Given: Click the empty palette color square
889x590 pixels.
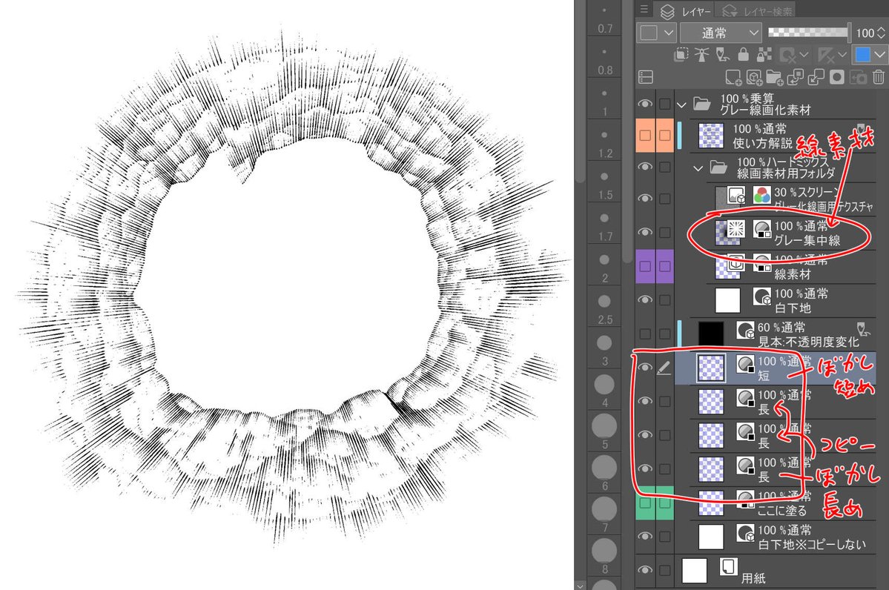Looking at the screenshot, I should tap(650, 33).
